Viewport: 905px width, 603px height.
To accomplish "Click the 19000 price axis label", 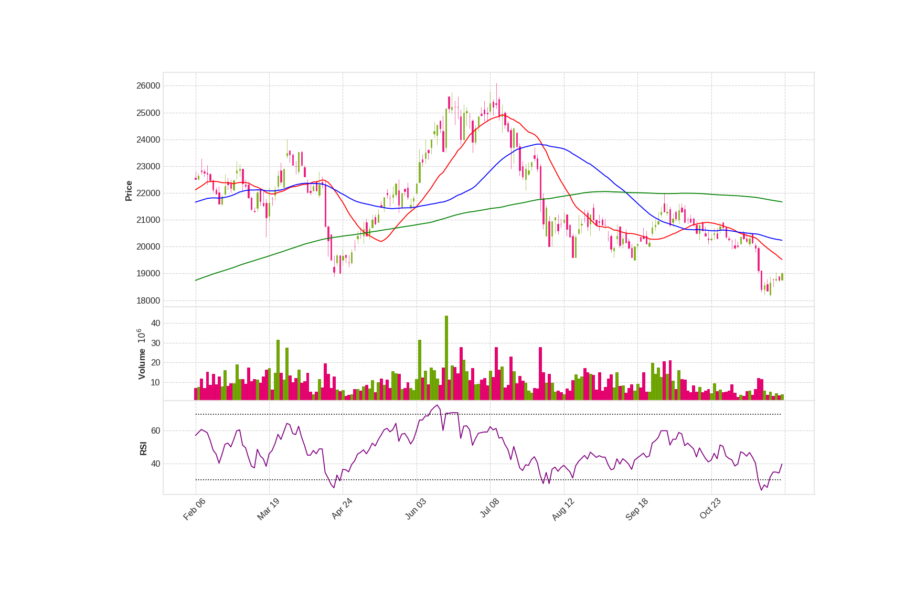I will [x=148, y=273].
